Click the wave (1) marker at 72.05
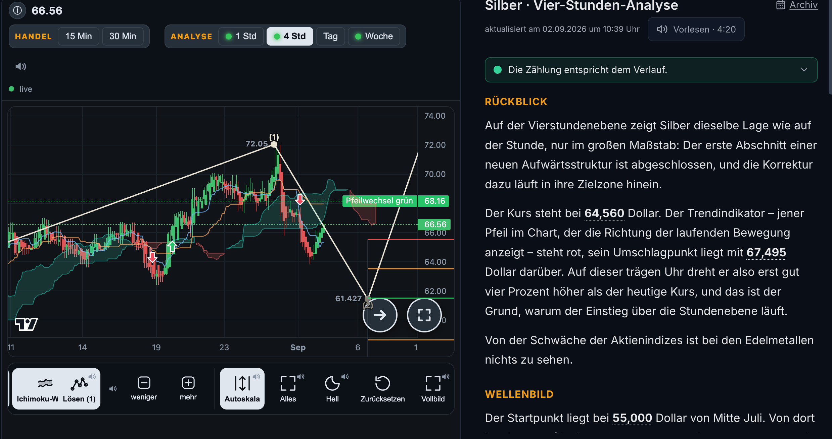This screenshot has height=439, width=832. pyautogui.click(x=274, y=144)
